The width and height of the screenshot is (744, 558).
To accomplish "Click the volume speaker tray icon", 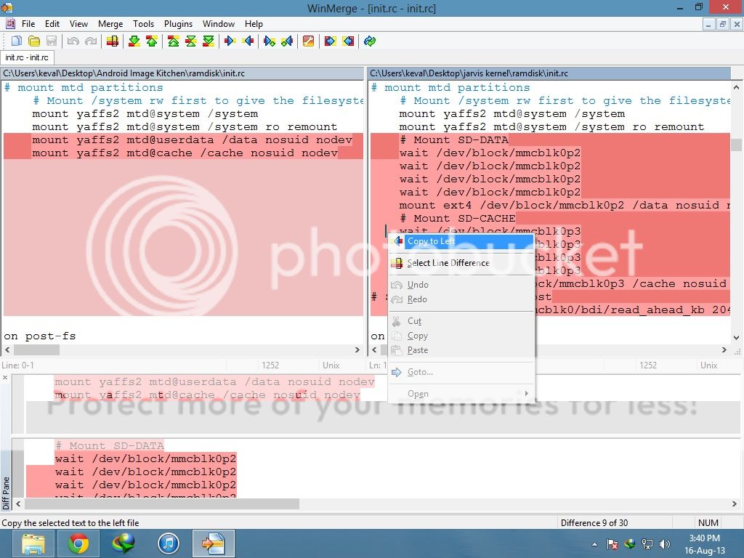I will pos(665,544).
